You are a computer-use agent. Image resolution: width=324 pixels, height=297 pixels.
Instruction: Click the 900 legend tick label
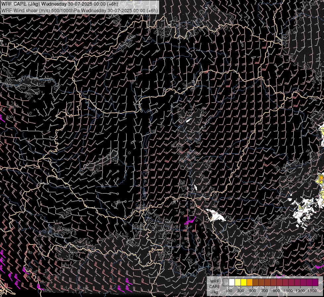coord(276,291)
